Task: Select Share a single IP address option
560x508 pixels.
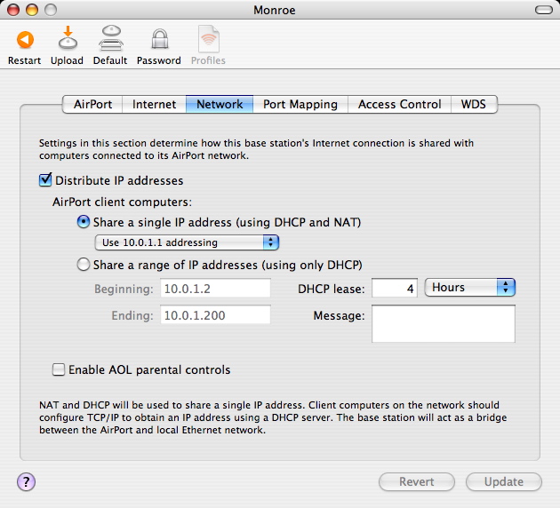Action: pos(84,222)
